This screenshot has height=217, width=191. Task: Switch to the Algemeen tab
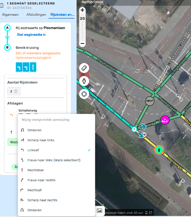pos(10,15)
